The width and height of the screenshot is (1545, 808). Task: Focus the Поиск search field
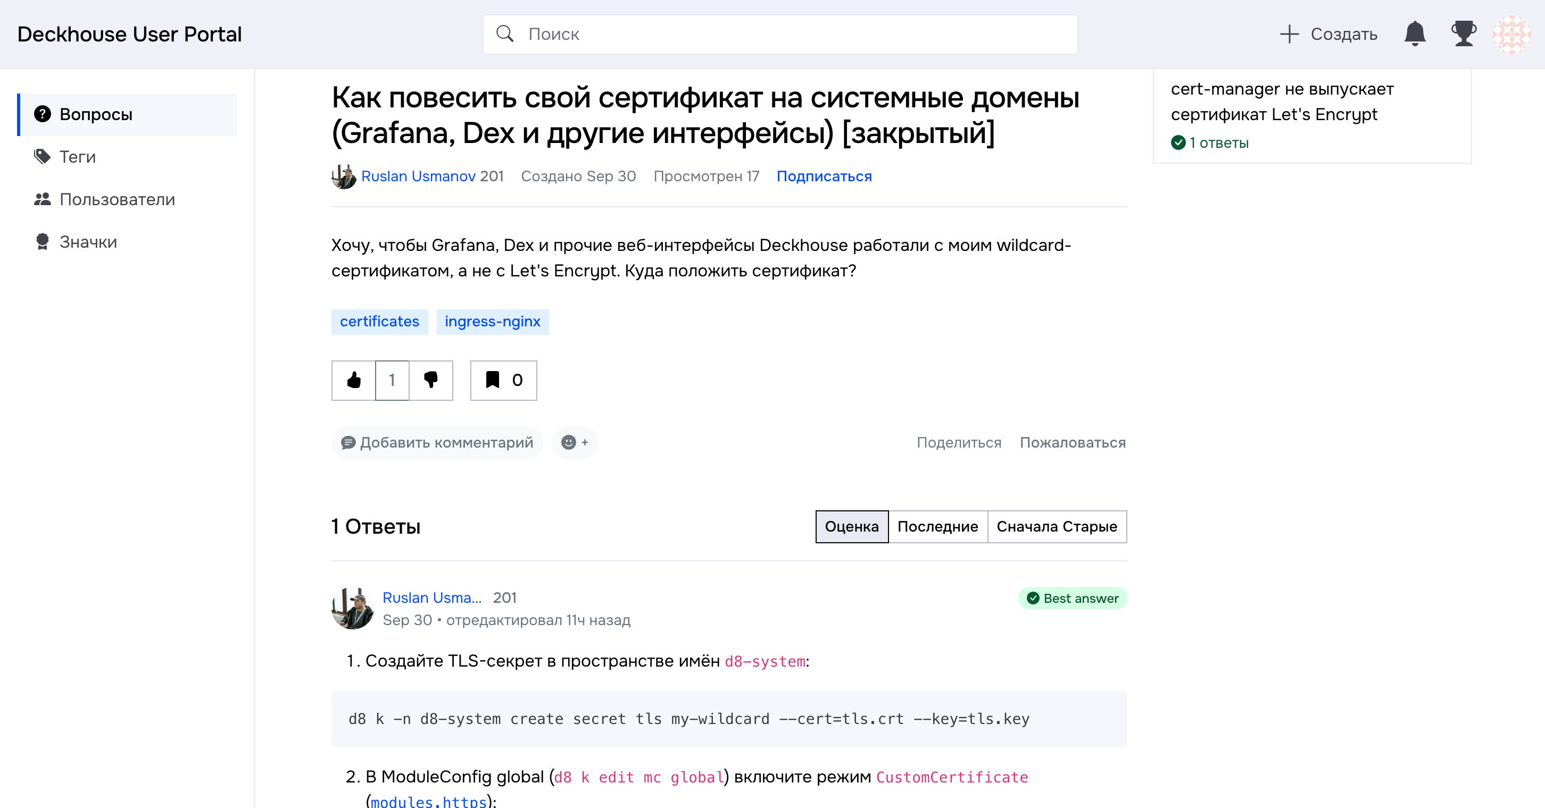[x=780, y=34]
